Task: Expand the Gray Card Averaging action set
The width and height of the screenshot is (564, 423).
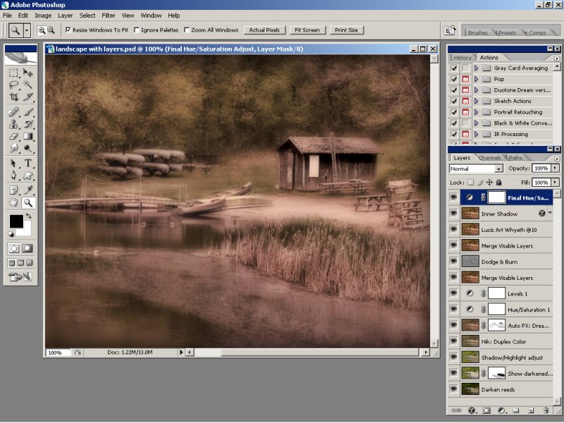Action: coord(476,68)
